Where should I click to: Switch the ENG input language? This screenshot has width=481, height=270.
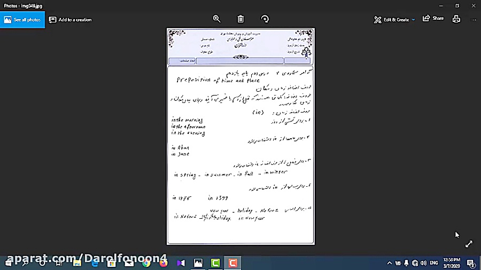point(434,263)
